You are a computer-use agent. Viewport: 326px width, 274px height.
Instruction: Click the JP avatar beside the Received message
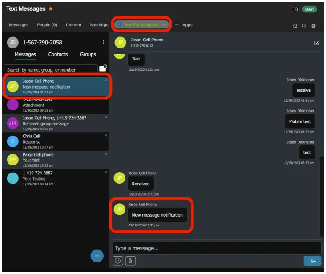[119, 178]
